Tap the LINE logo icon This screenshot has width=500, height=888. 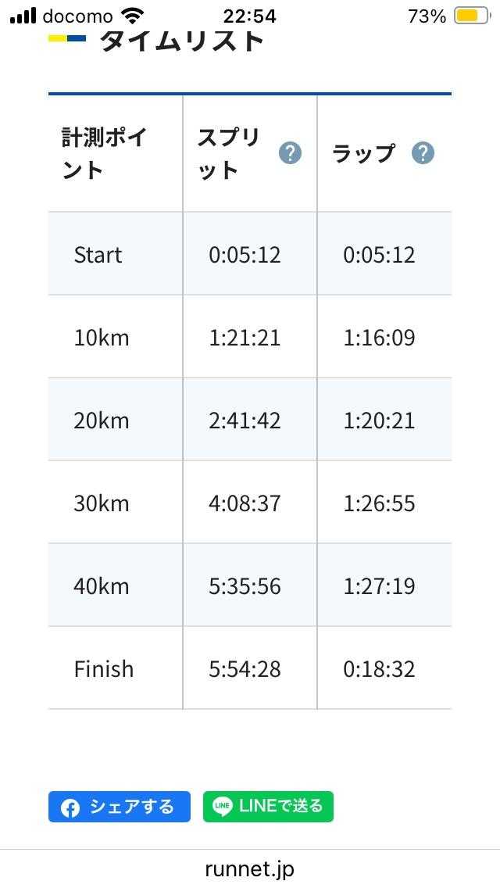click(223, 807)
